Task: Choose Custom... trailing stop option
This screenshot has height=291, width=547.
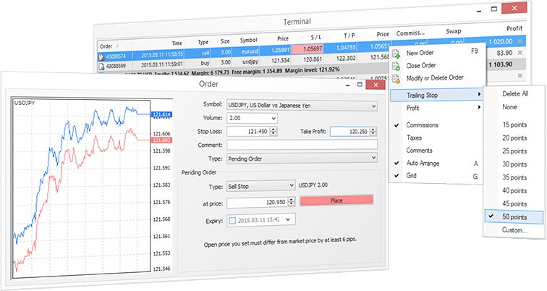Action: pyautogui.click(x=514, y=230)
